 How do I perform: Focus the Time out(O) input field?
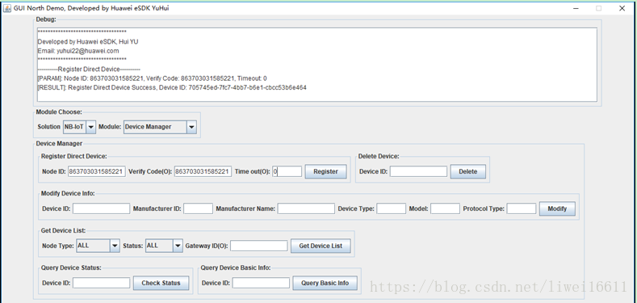point(287,171)
